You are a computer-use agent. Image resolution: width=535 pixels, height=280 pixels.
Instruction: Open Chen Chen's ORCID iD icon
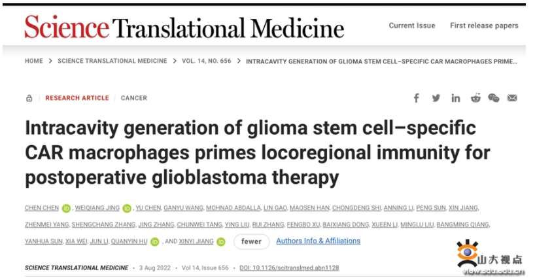coord(66,209)
